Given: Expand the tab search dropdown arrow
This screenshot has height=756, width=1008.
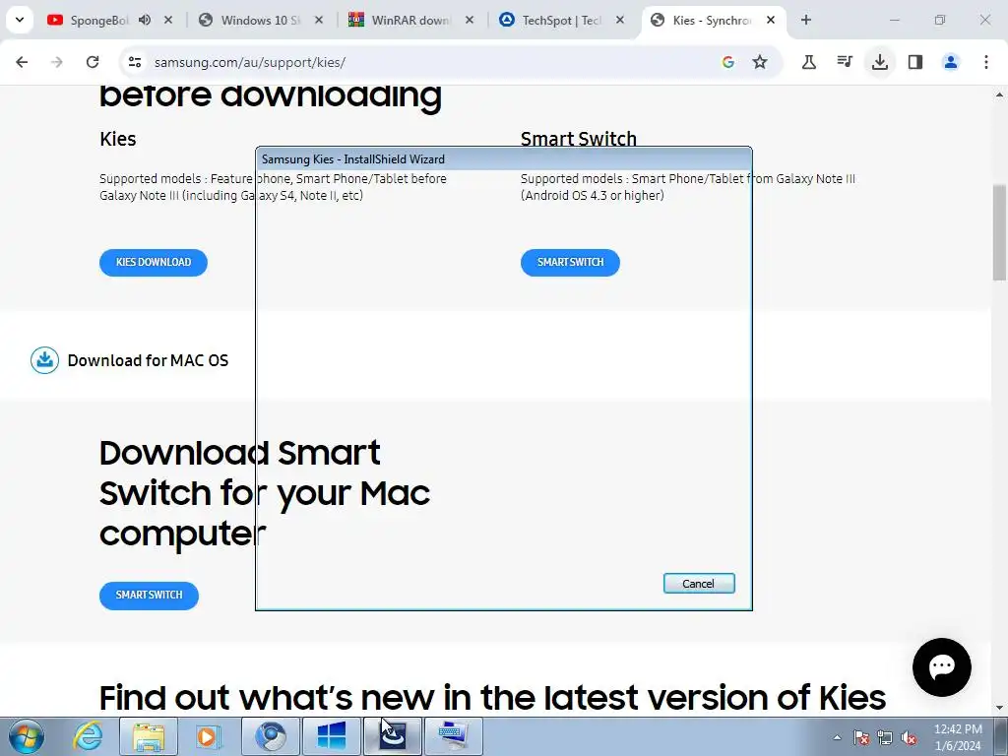Looking at the screenshot, I should coord(20,20).
